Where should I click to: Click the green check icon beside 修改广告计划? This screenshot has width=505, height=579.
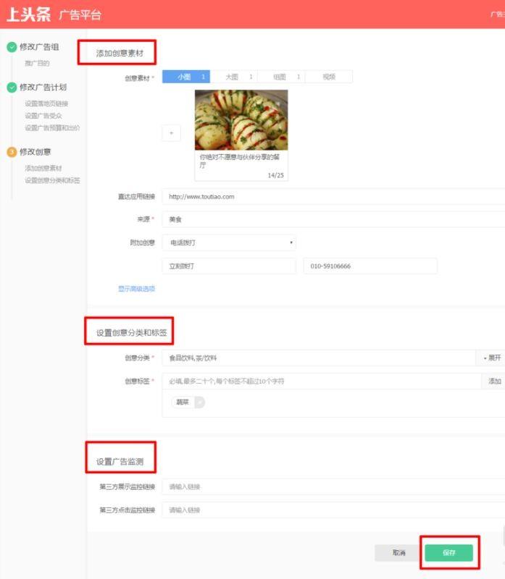(12, 88)
